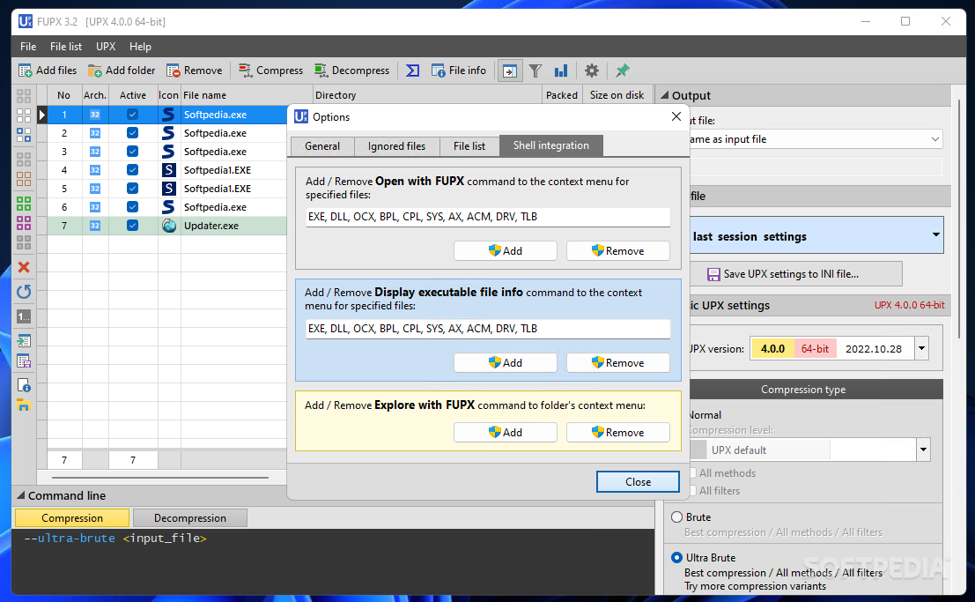
Task: Click the Close button in Options dialog
Action: (638, 482)
